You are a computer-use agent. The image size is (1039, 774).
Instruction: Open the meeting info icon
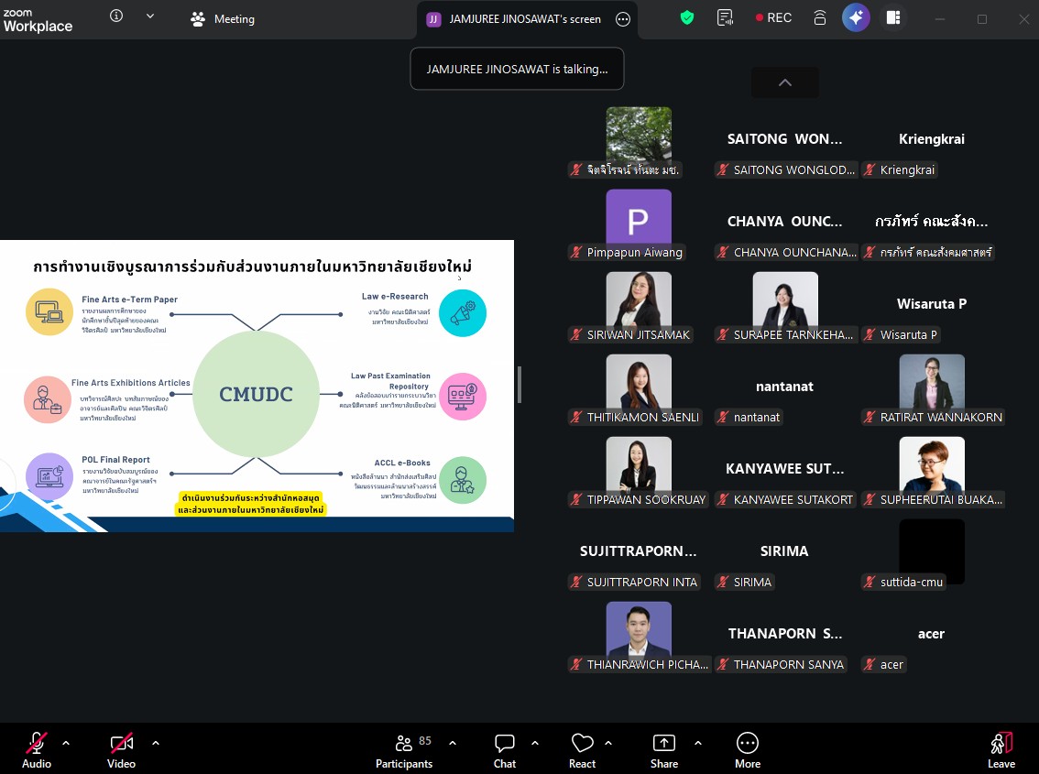(116, 16)
